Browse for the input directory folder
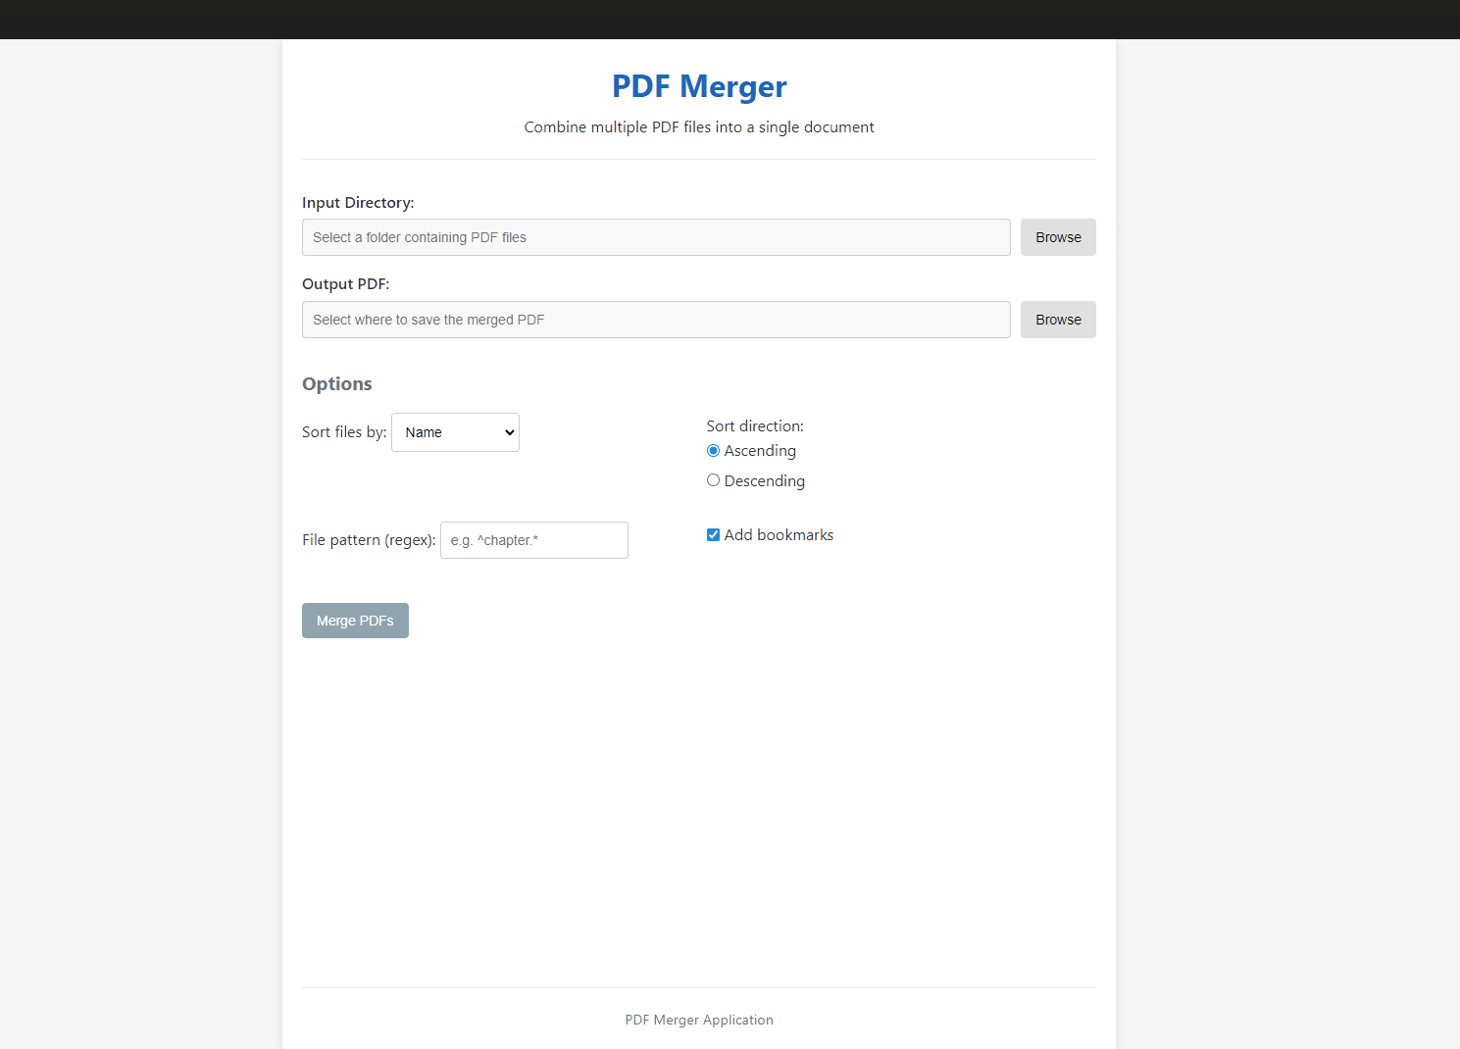 1057,237
